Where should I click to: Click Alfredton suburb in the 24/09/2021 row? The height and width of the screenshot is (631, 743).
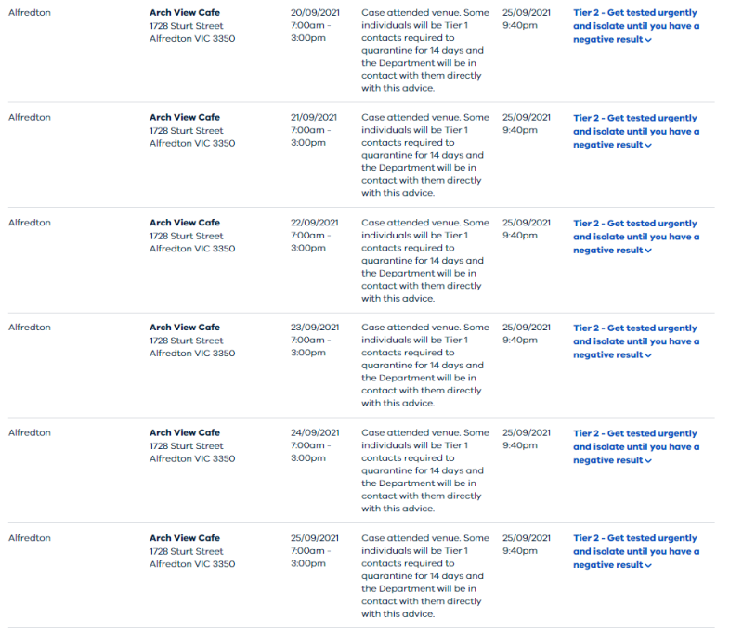(x=30, y=432)
